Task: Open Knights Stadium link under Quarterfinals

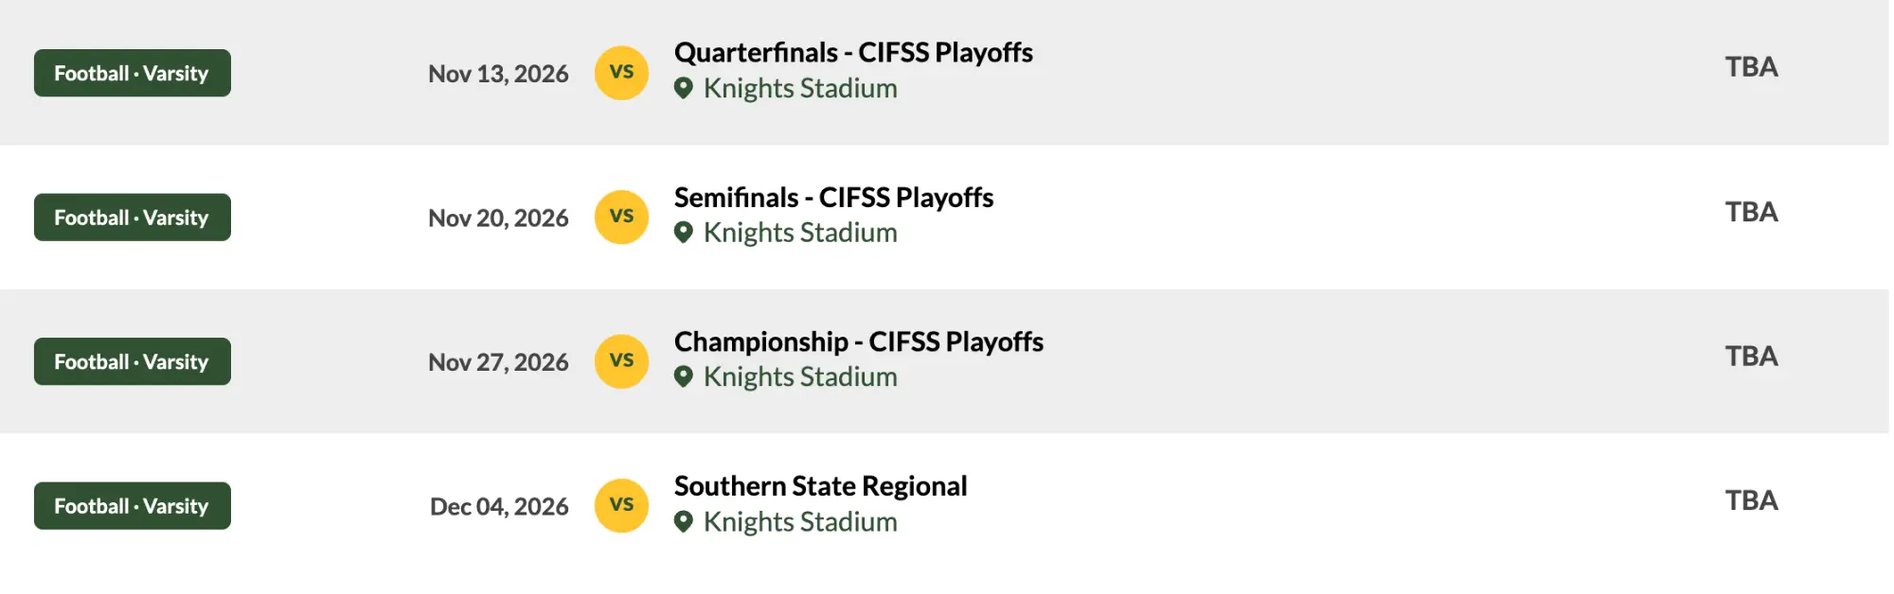Action: pos(800,89)
